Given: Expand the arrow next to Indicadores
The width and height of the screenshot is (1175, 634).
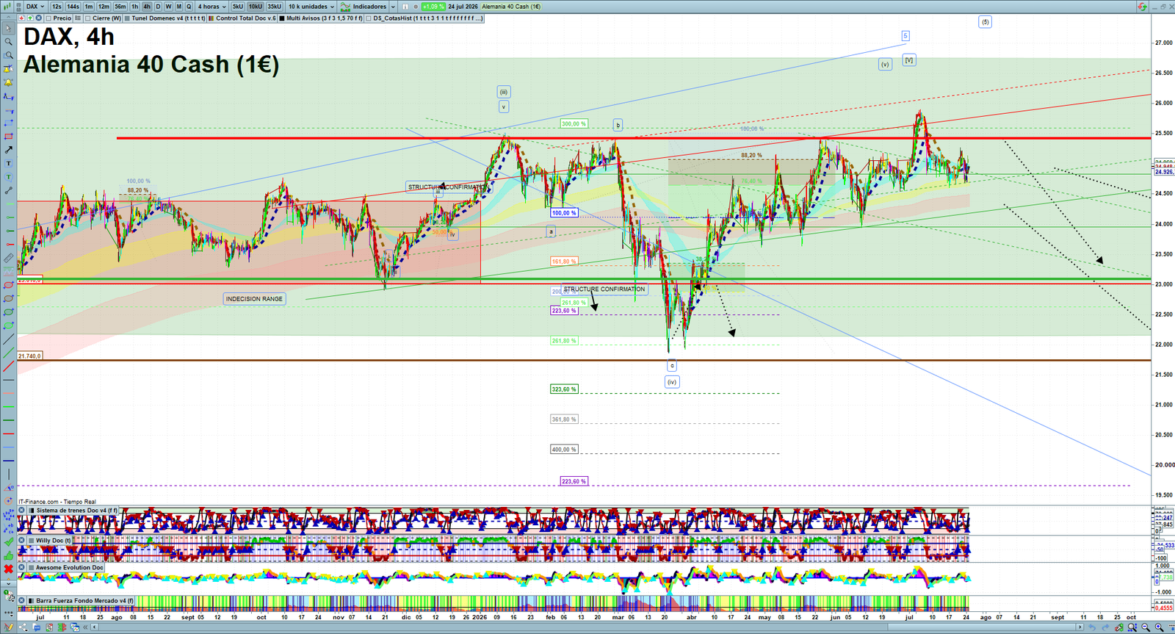Looking at the screenshot, I should 393,7.
